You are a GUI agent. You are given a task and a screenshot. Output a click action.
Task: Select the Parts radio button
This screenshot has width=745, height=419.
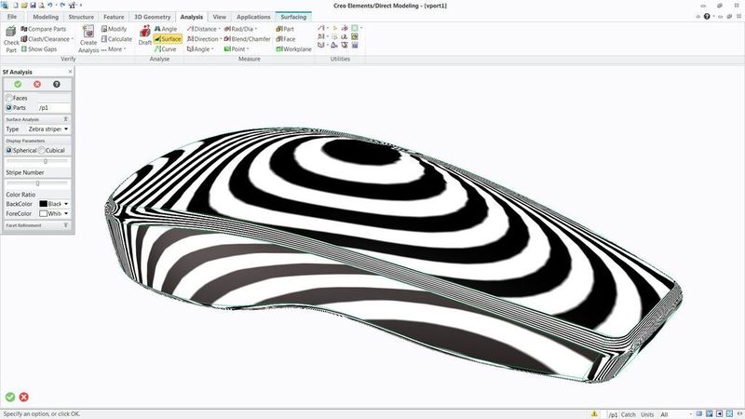point(9,108)
